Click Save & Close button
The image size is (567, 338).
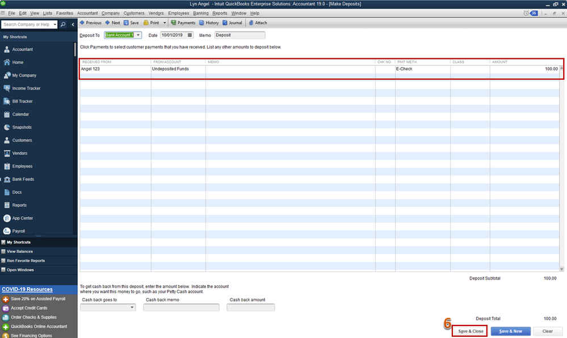[470, 331]
